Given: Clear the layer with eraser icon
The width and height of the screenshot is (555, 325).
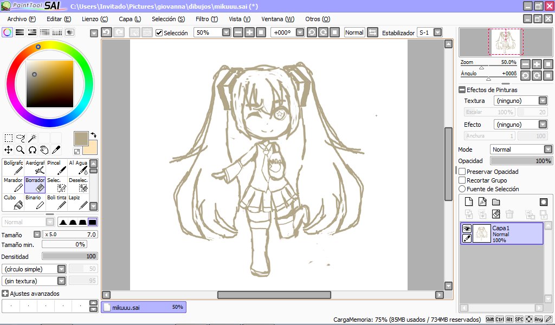Looking at the screenshot, I should point(496,213).
